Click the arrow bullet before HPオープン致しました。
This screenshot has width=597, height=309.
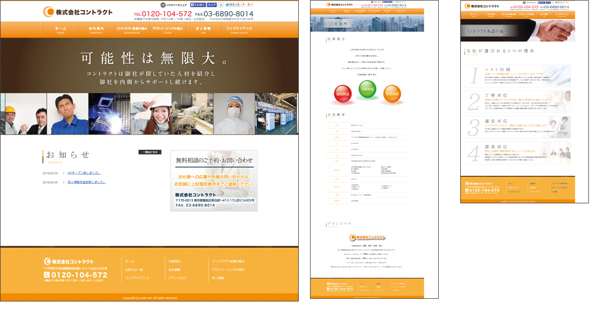point(64,173)
